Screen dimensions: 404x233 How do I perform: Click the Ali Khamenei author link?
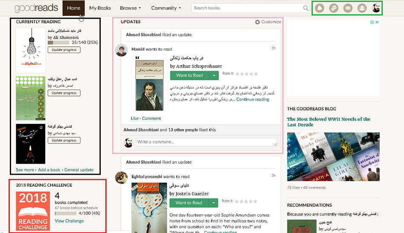tap(65, 37)
